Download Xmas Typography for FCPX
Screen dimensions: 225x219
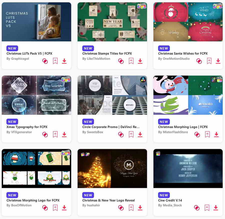pos(64,135)
